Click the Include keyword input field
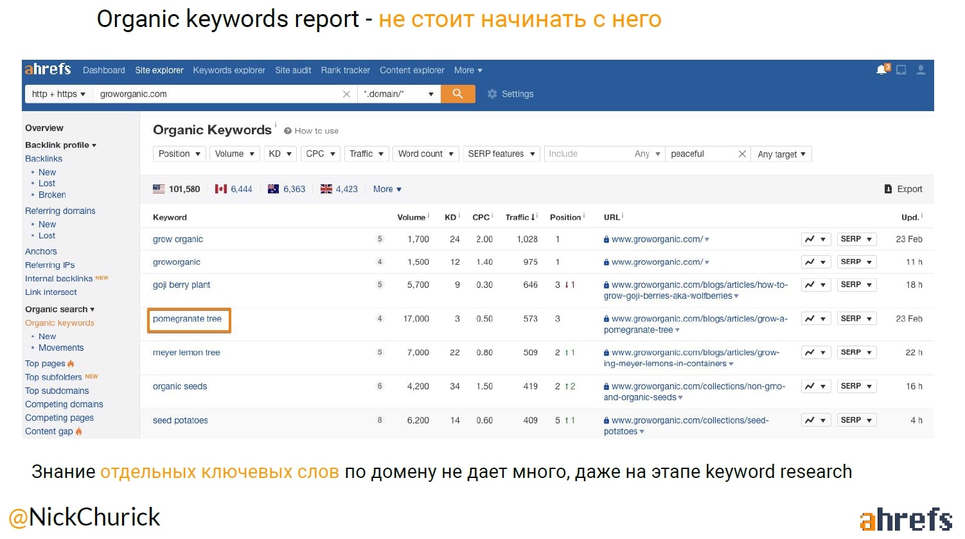965x539 pixels. [x=586, y=154]
